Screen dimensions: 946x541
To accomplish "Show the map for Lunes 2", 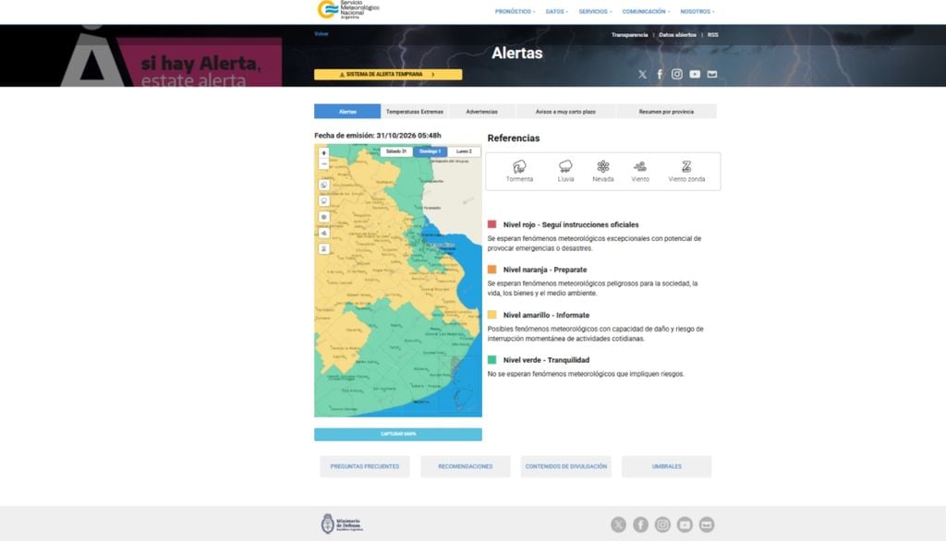I will click(464, 151).
